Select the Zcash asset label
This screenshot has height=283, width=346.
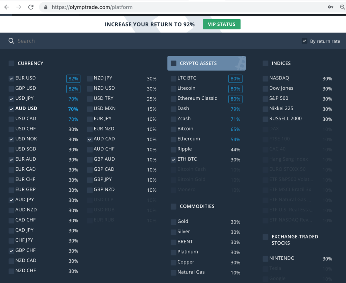point(184,119)
